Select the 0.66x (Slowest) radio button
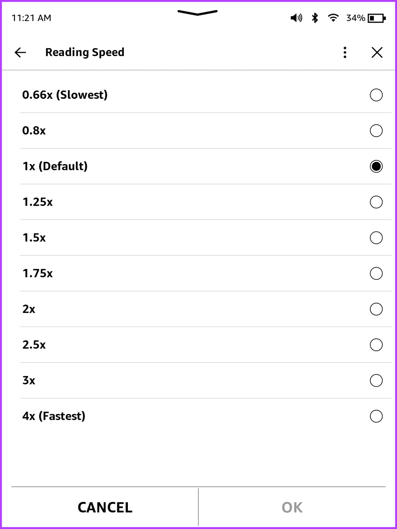 [x=376, y=95]
